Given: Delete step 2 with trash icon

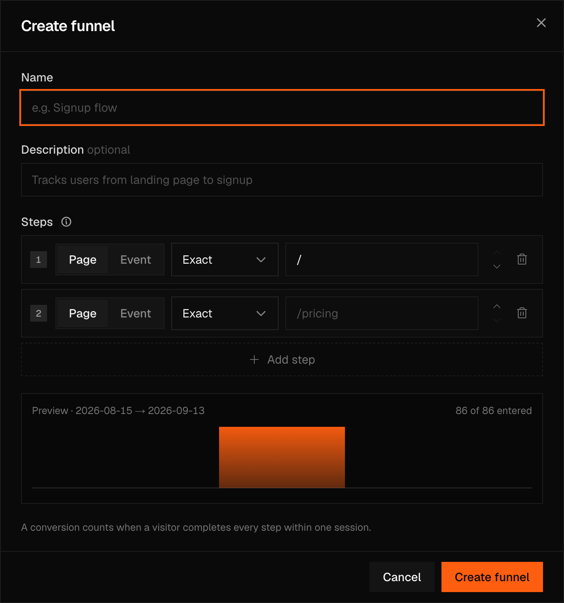Looking at the screenshot, I should [522, 313].
